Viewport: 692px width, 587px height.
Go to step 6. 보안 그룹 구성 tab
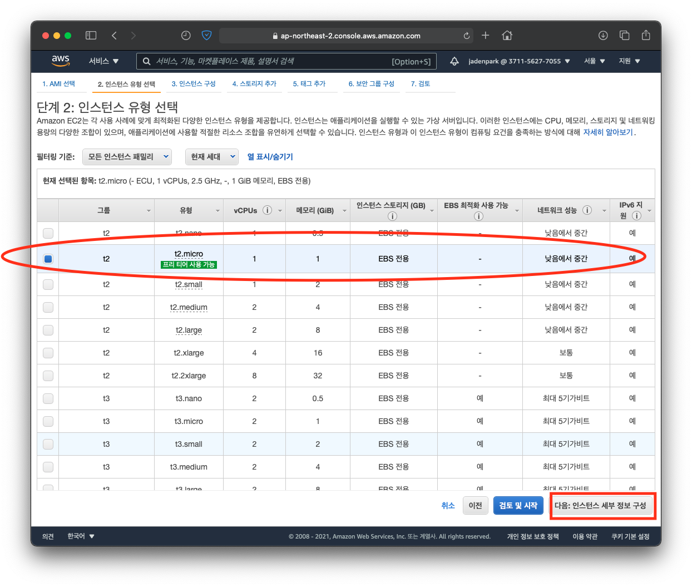tap(372, 84)
